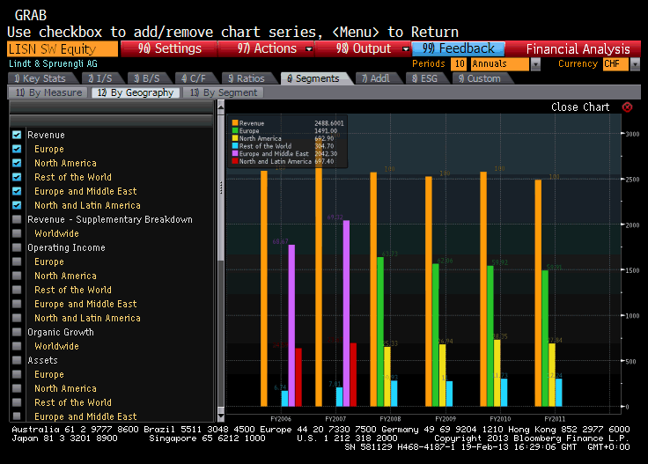Click the LISN SW Equity ticker field
This screenshot has width=648, height=464.
[x=63, y=49]
